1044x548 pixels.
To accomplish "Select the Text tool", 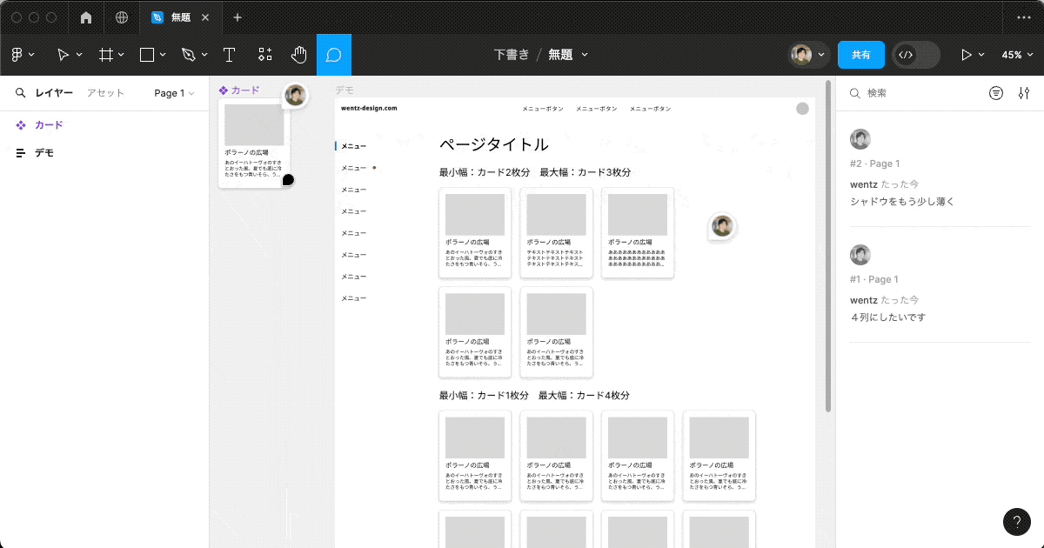I will (x=229, y=54).
